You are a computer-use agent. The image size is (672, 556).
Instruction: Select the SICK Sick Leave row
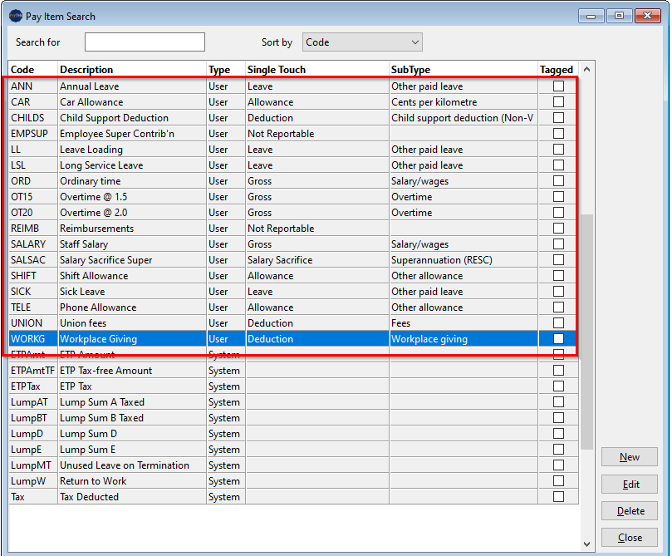(x=125, y=292)
